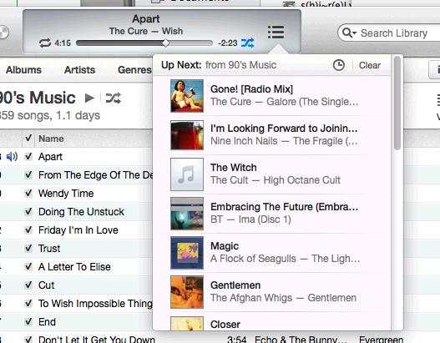Select I'm Looking Forward to Joining in Up Next
The image size is (440, 343).
pyautogui.click(x=272, y=135)
